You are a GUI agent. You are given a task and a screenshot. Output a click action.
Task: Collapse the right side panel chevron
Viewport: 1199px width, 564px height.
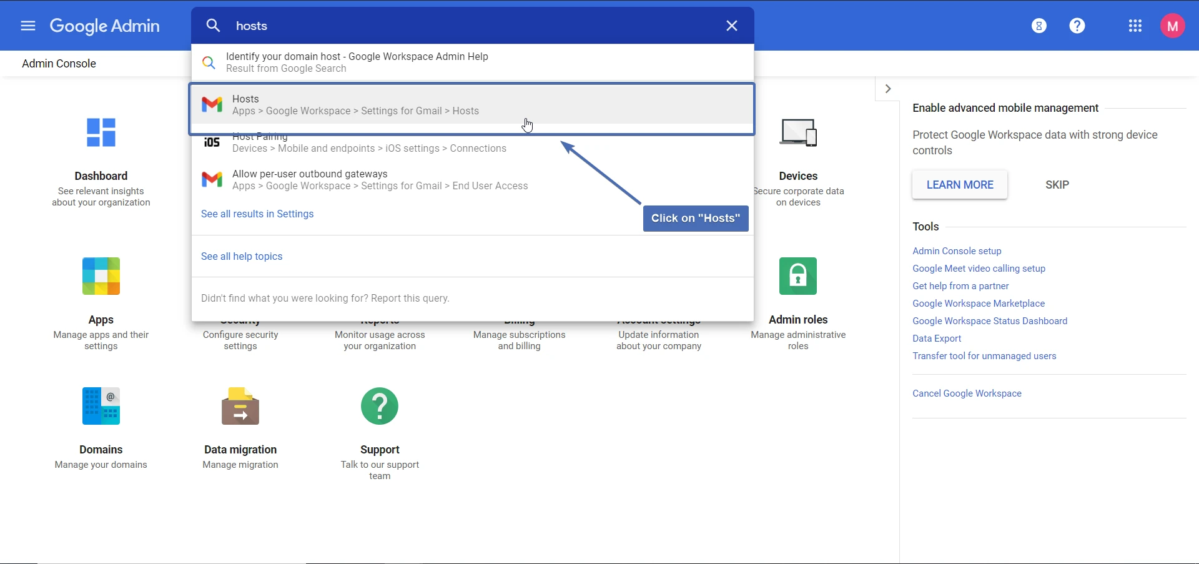(x=888, y=89)
